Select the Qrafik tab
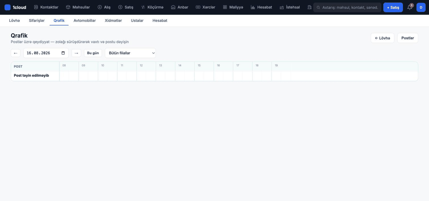This screenshot has height=201, width=429. click(59, 21)
